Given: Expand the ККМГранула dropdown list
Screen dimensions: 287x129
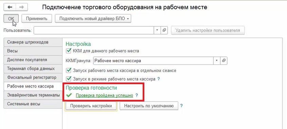Looking at the screenshot, I should click(x=217, y=60).
